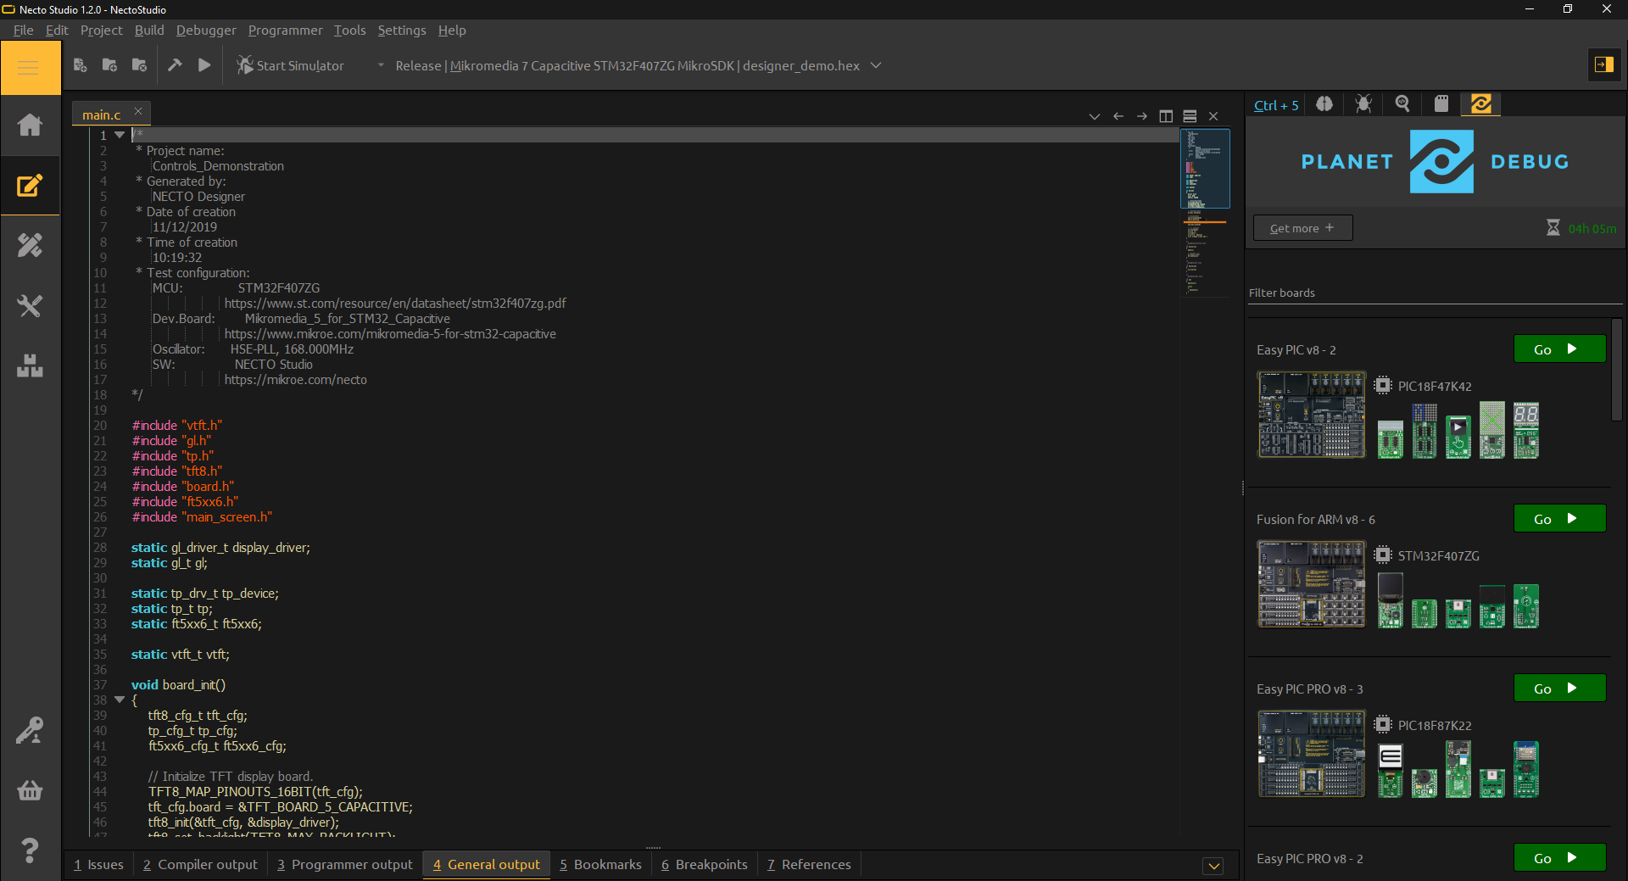Collapse the comment block fold at line 1
Viewport: 1628px width, 881px height.
click(120, 135)
